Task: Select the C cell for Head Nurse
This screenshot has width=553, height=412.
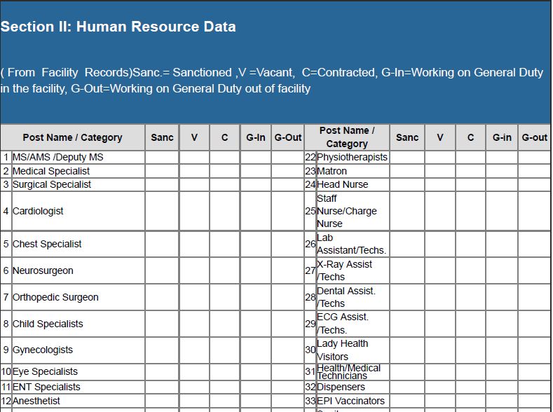Action: click(470, 184)
